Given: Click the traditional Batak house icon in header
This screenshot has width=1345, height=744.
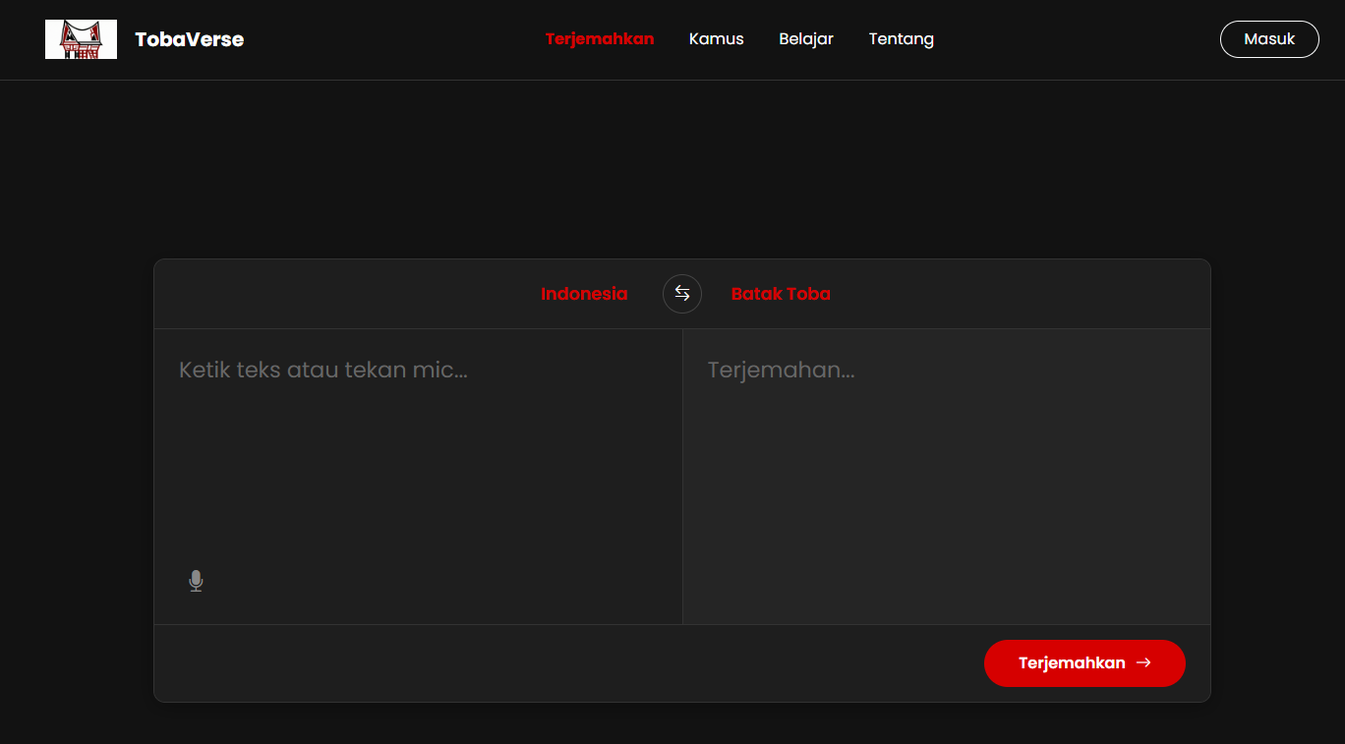Looking at the screenshot, I should point(81,38).
